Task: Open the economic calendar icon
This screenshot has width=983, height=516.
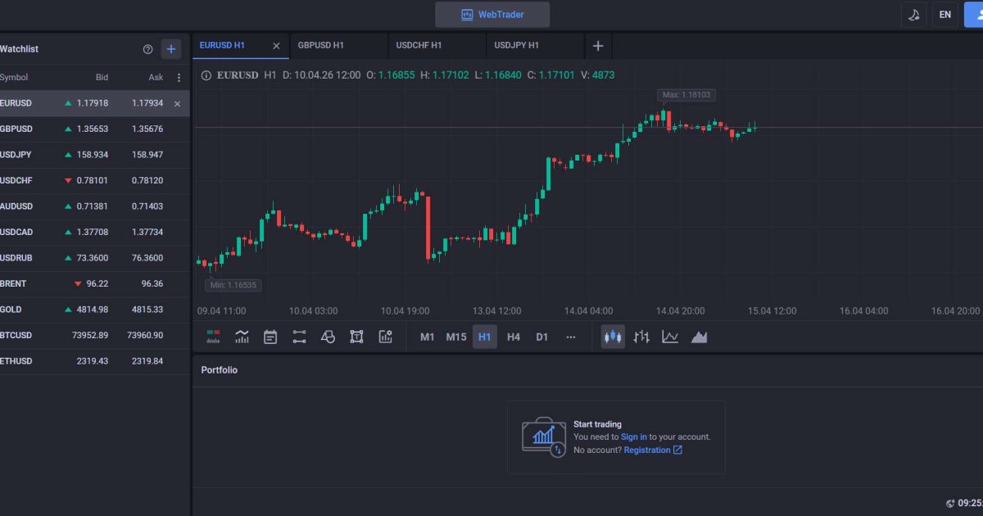Action: pyautogui.click(x=270, y=337)
